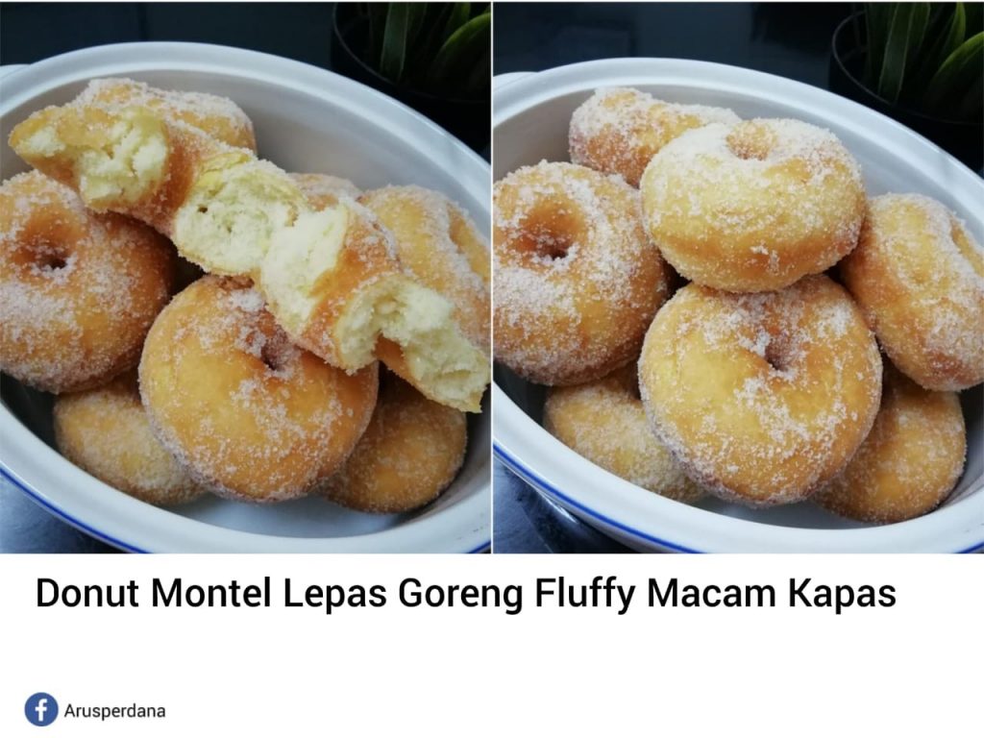This screenshot has height=738, width=984.
Task: Open the Donut Montel headline article
Action: [466, 594]
